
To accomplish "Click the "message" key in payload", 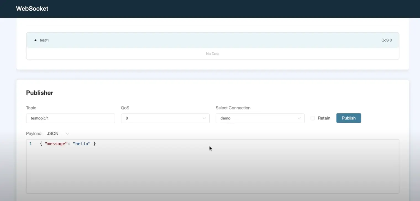I will (x=57, y=144).
